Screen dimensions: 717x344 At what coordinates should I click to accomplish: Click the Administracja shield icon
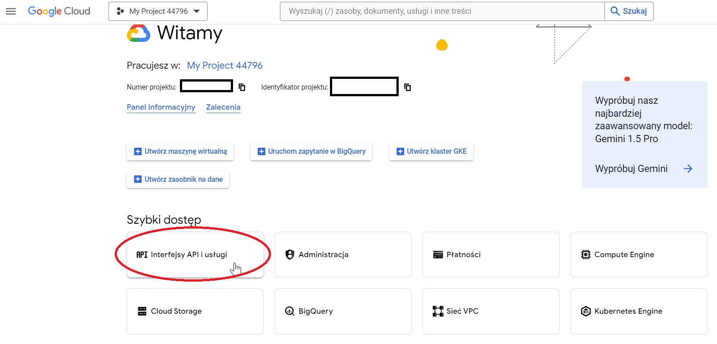[x=290, y=254]
